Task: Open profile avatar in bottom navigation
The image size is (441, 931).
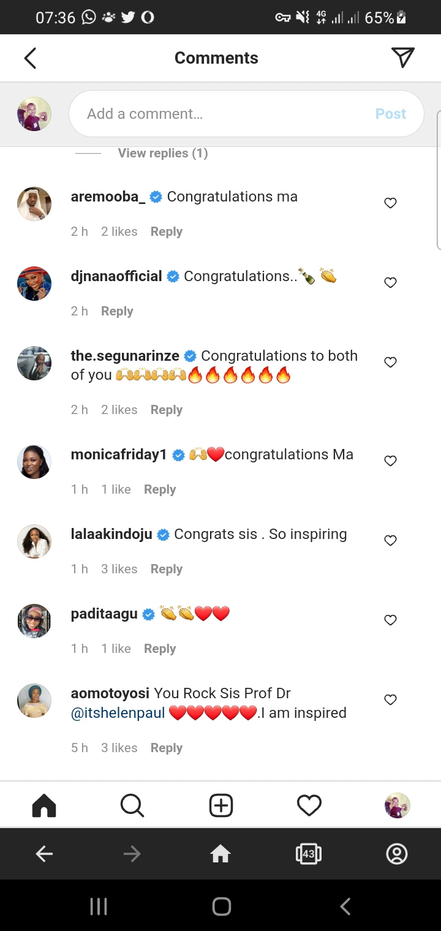Action: (397, 805)
